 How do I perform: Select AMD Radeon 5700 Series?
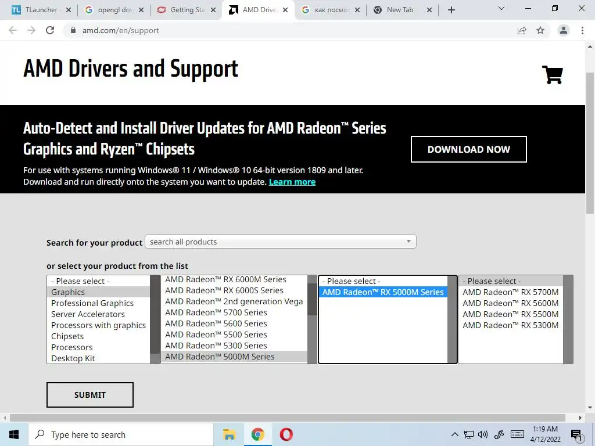234,312
